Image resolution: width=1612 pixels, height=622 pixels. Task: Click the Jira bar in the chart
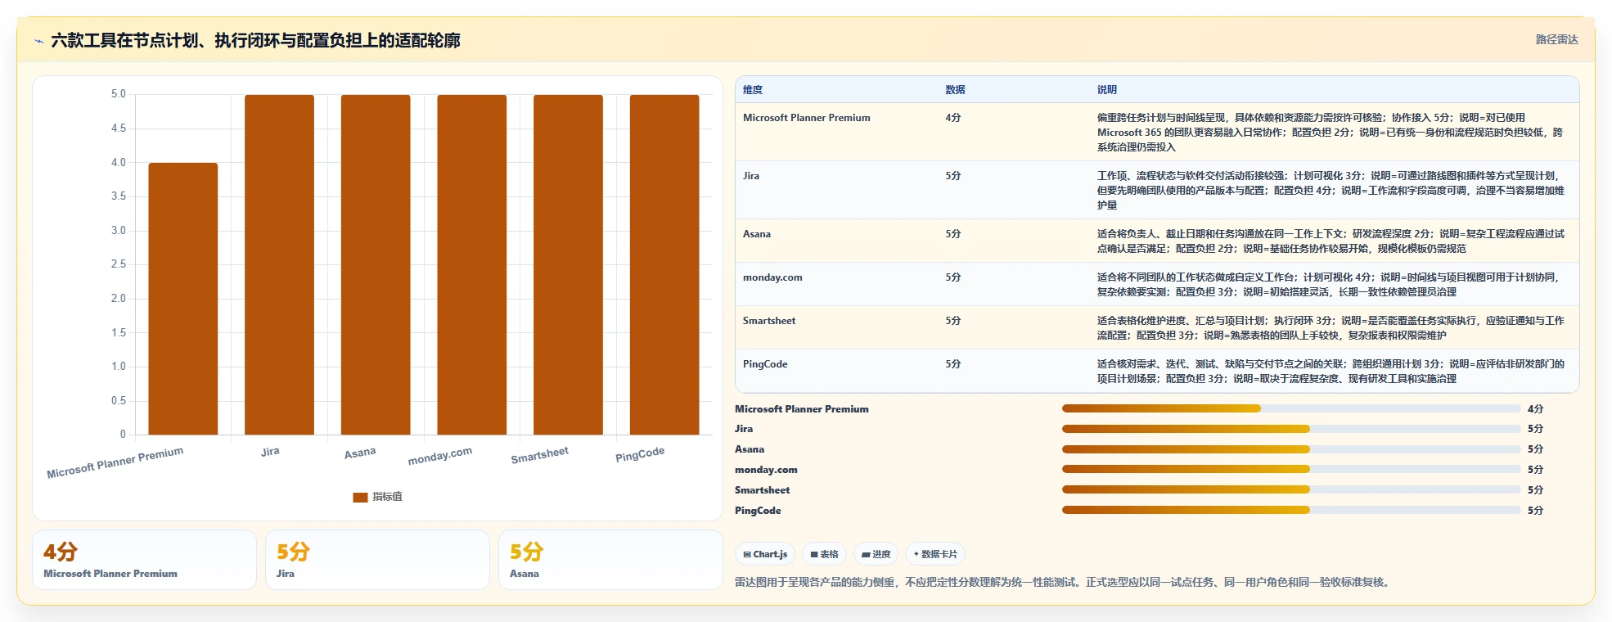click(x=279, y=264)
